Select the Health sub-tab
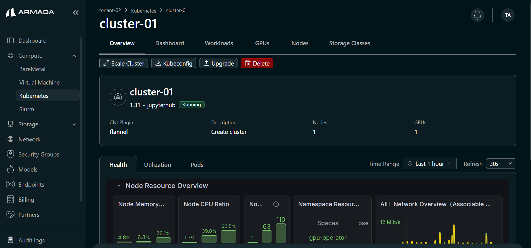Screen dimensions: 531x248 tap(118, 165)
